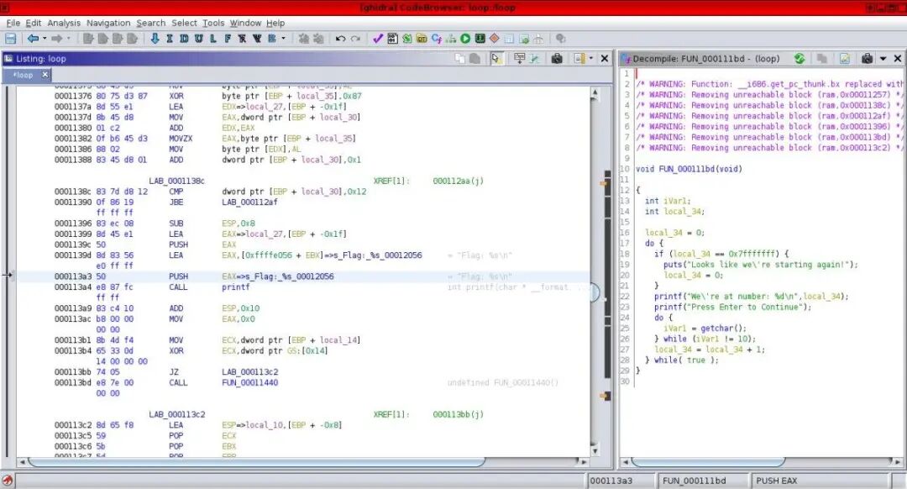
Task: Click the Undo arrow in the toolbar
Action: click(340, 39)
